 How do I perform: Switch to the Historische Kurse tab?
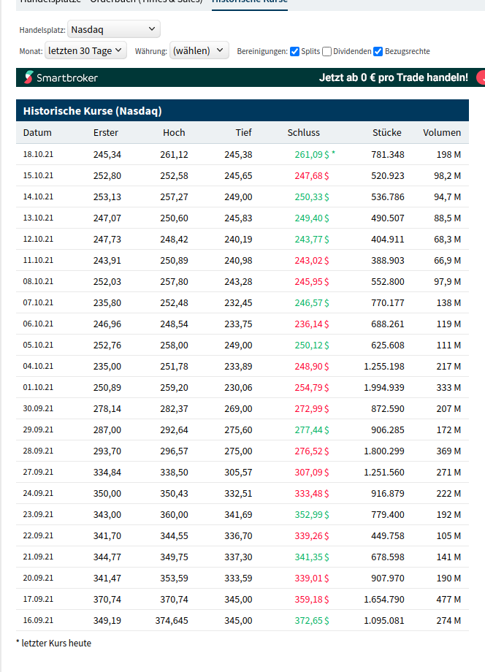pos(249,1)
